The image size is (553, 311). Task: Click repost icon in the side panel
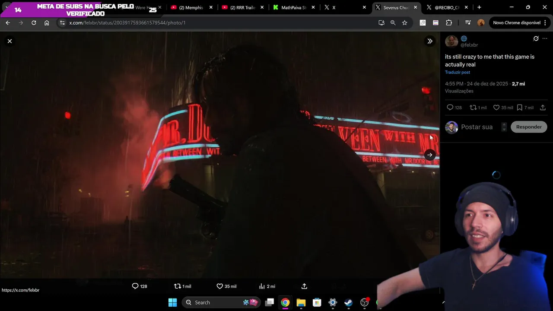pos(473,108)
